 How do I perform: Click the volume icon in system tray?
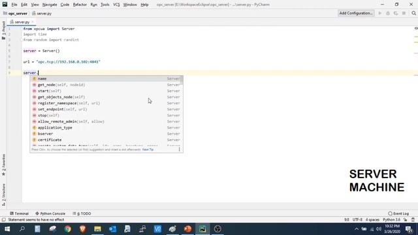379,229
